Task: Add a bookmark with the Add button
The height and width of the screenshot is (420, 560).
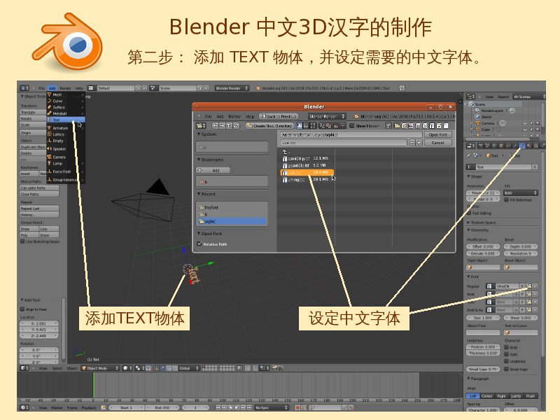Action: 213,170
